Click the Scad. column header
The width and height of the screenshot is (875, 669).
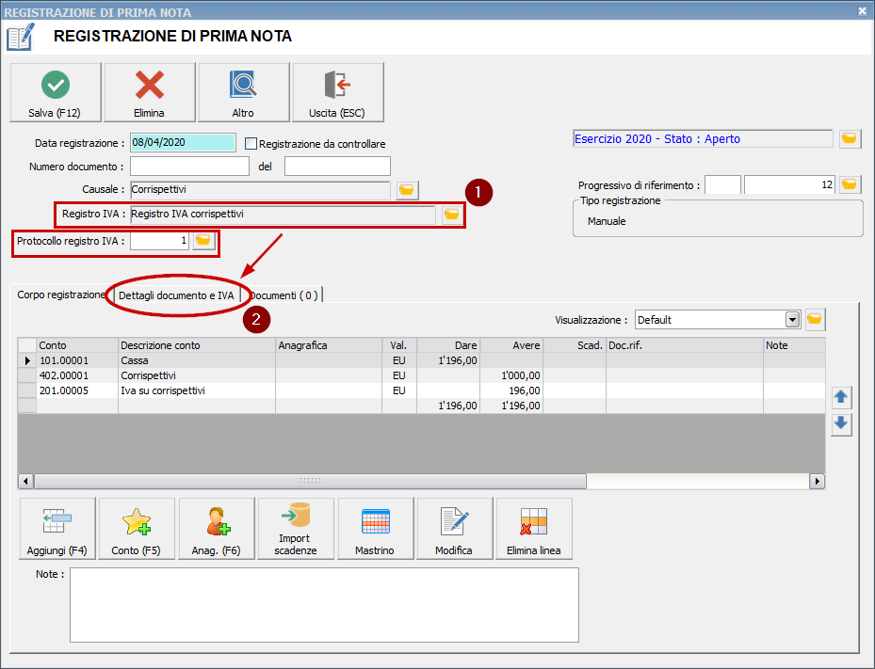(575, 345)
